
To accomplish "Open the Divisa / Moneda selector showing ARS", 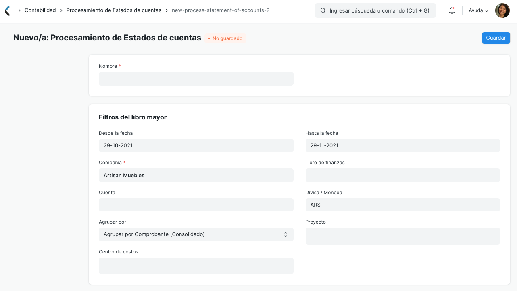I will 402,205.
